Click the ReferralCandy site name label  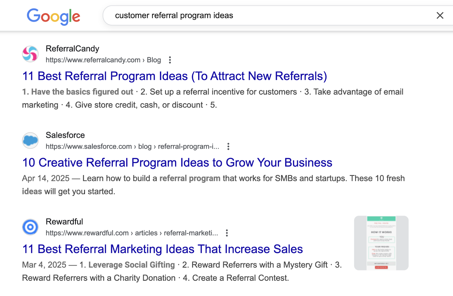pyautogui.click(x=72, y=49)
